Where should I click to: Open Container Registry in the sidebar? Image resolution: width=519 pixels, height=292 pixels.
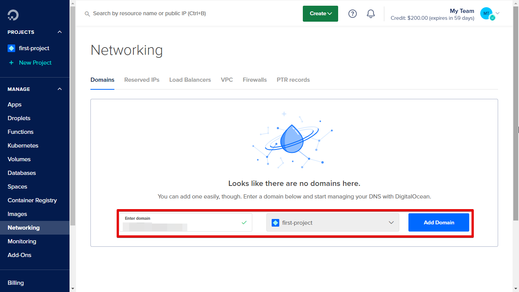(x=32, y=200)
